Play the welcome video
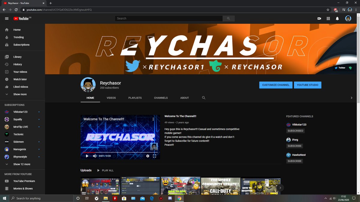This screenshot has width=360, height=202. (x=87, y=156)
